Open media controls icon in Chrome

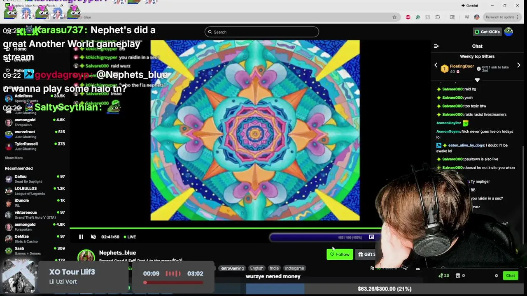tap(467, 17)
